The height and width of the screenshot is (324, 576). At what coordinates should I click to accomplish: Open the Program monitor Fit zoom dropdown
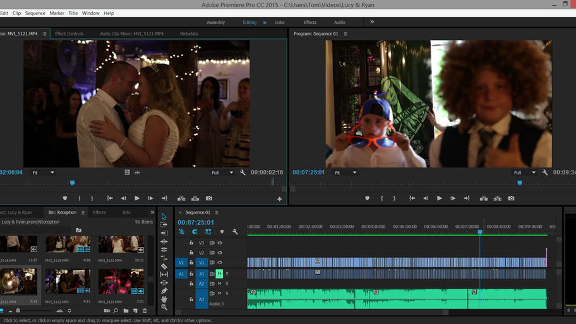click(345, 172)
